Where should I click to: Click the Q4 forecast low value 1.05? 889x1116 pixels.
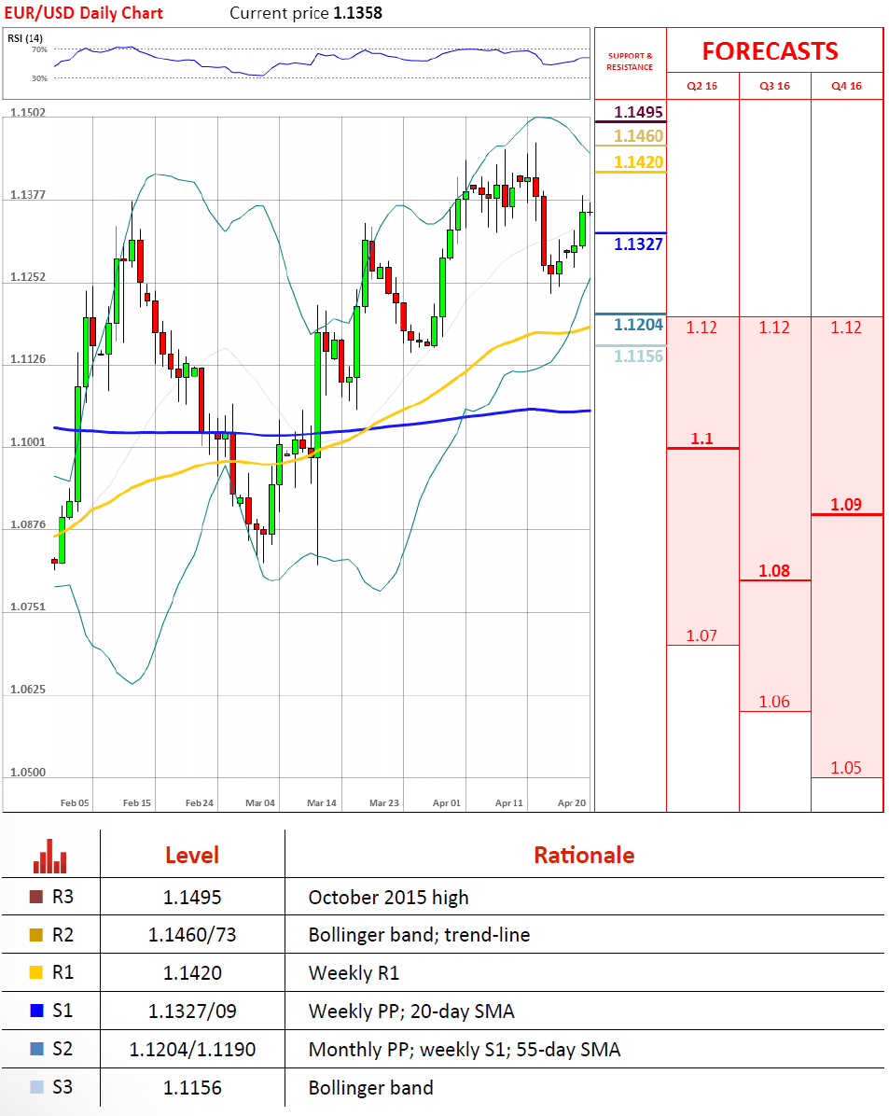(846, 768)
